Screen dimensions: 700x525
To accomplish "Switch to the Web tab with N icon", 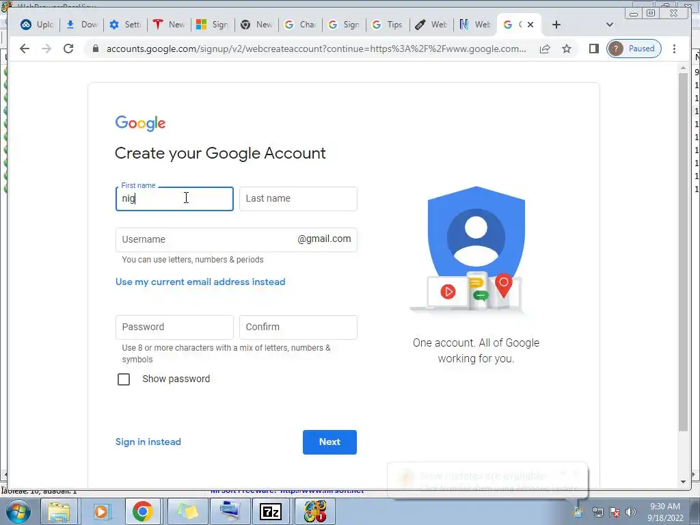I will (475, 25).
